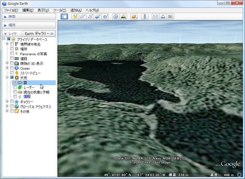The height and width of the screenshot is (179, 245).
Task: Enable the 境界線や地名 layer checkbox
Action: (x=12, y=44)
